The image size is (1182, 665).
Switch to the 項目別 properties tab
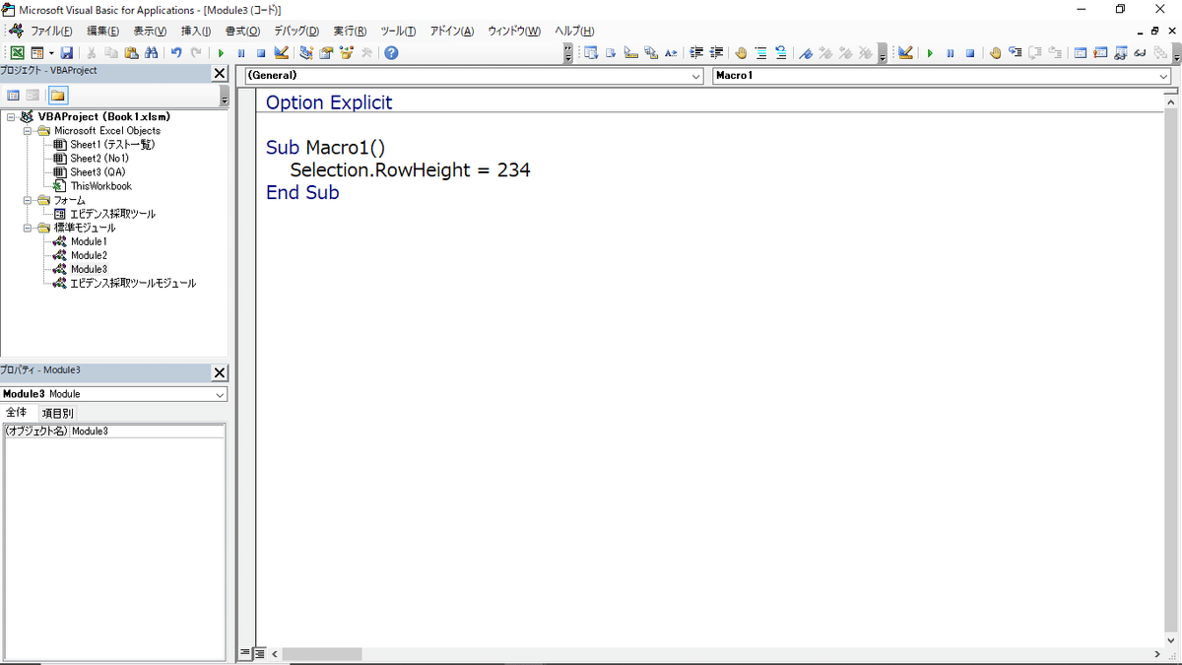tap(57, 413)
